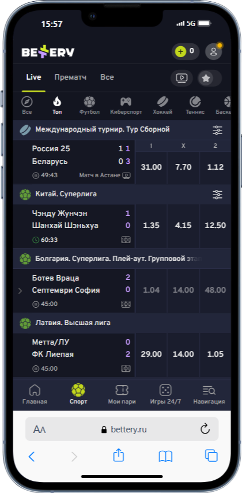242x493 pixels.
Task: Toggle the favorites star switch
Action: [x=210, y=78]
